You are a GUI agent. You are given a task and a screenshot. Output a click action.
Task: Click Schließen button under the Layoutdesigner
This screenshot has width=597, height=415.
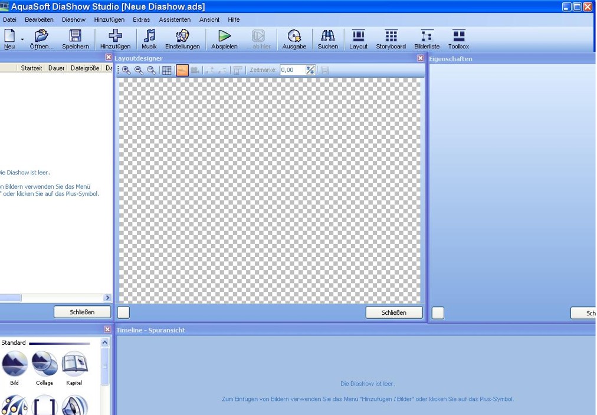(393, 312)
